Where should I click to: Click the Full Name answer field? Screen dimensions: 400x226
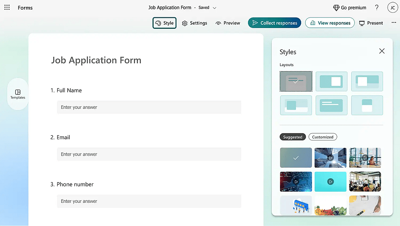149,107
